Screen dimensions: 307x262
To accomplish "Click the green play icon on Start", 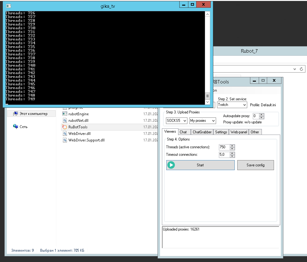I will pyautogui.click(x=171, y=165).
